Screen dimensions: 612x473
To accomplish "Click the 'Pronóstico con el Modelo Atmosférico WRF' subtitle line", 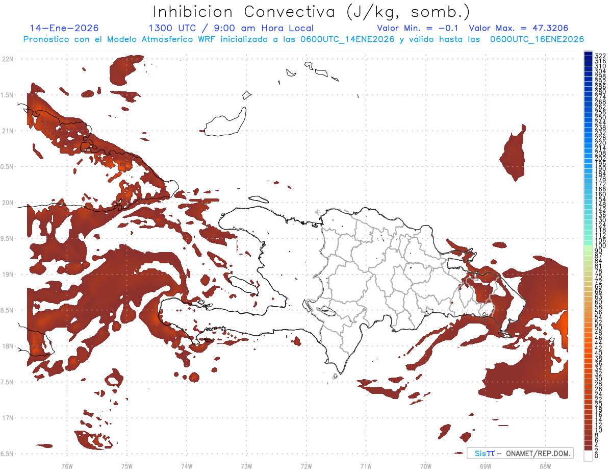I will pyautogui.click(x=303, y=39).
